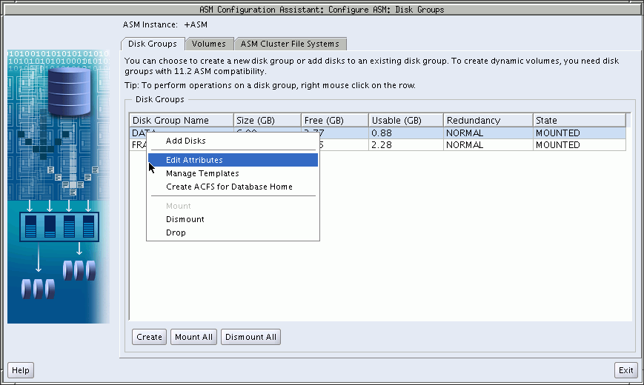
Task: Click the State column header
Action: 579,120
